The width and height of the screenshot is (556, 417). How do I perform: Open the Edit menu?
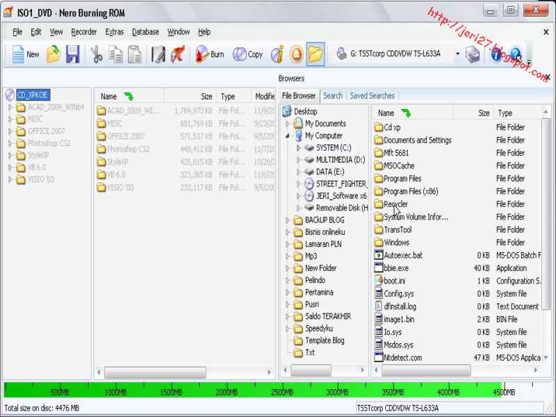36,32
